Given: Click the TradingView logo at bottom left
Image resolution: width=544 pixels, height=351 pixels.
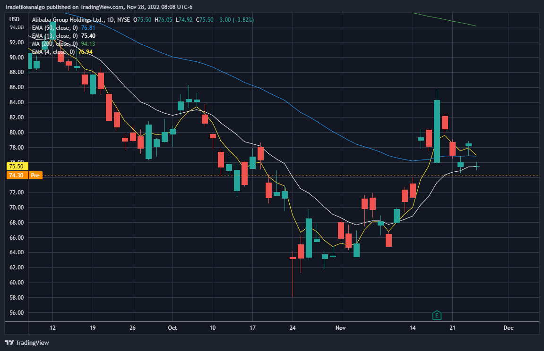Looking at the screenshot, I should coord(27,343).
